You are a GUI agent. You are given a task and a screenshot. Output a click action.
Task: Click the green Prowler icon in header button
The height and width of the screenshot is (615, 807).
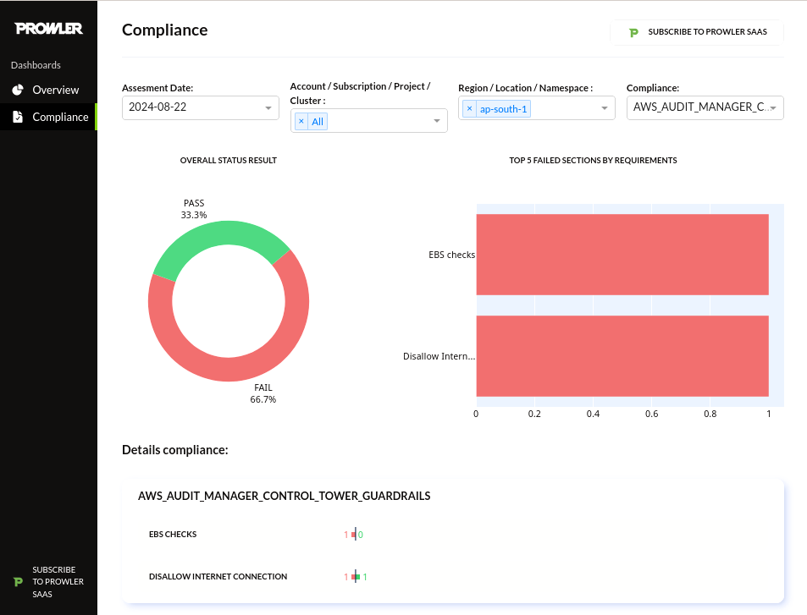(x=633, y=32)
